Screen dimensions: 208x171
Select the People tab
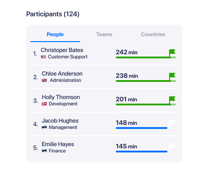pos(55,34)
